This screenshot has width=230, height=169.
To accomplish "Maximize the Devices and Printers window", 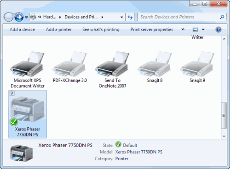I will click(205, 4).
